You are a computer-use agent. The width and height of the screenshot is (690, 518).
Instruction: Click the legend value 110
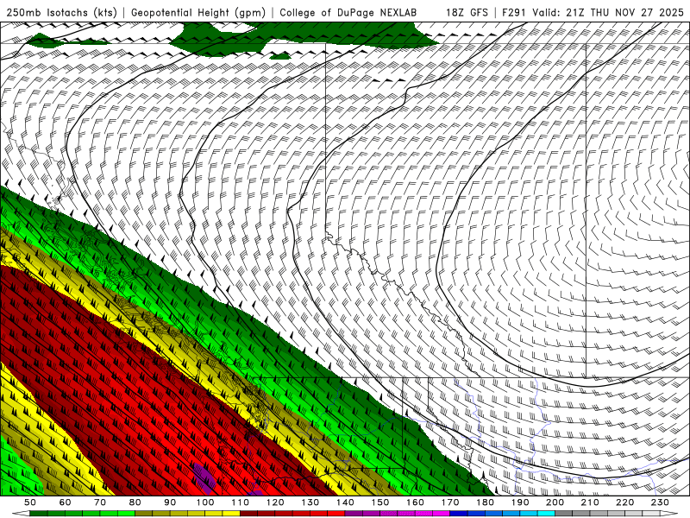(240, 502)
